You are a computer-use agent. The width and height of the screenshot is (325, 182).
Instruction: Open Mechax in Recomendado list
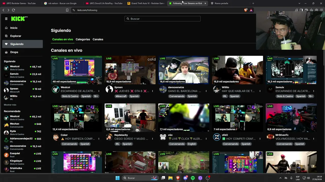(x=23, y=125)
